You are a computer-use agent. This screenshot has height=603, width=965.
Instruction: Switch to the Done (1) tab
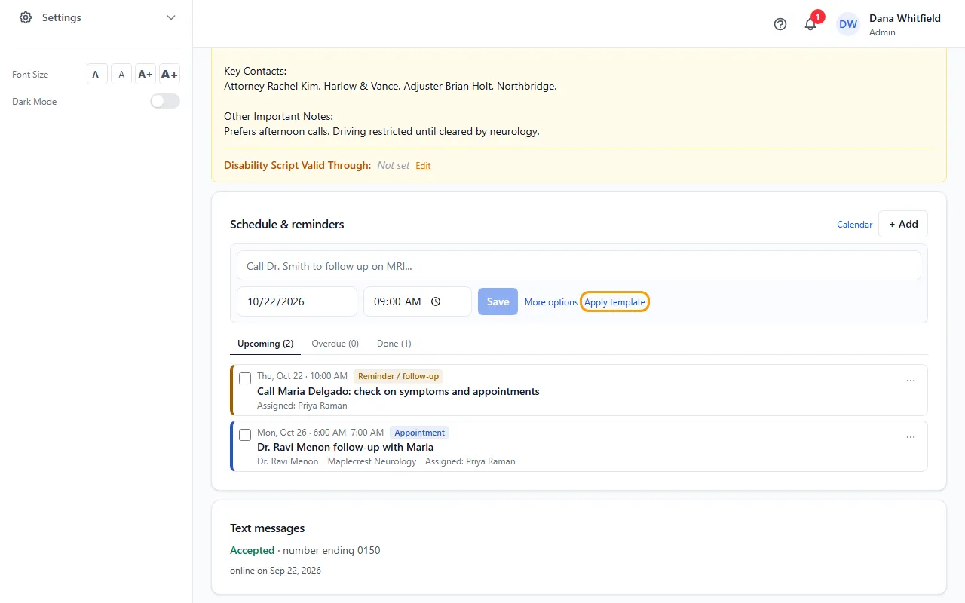click(394, 344)
